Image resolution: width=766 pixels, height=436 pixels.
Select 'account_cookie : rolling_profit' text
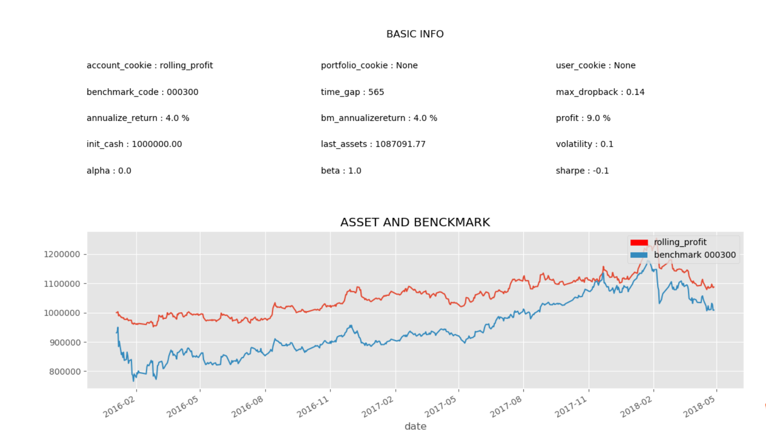click(150, 66)
